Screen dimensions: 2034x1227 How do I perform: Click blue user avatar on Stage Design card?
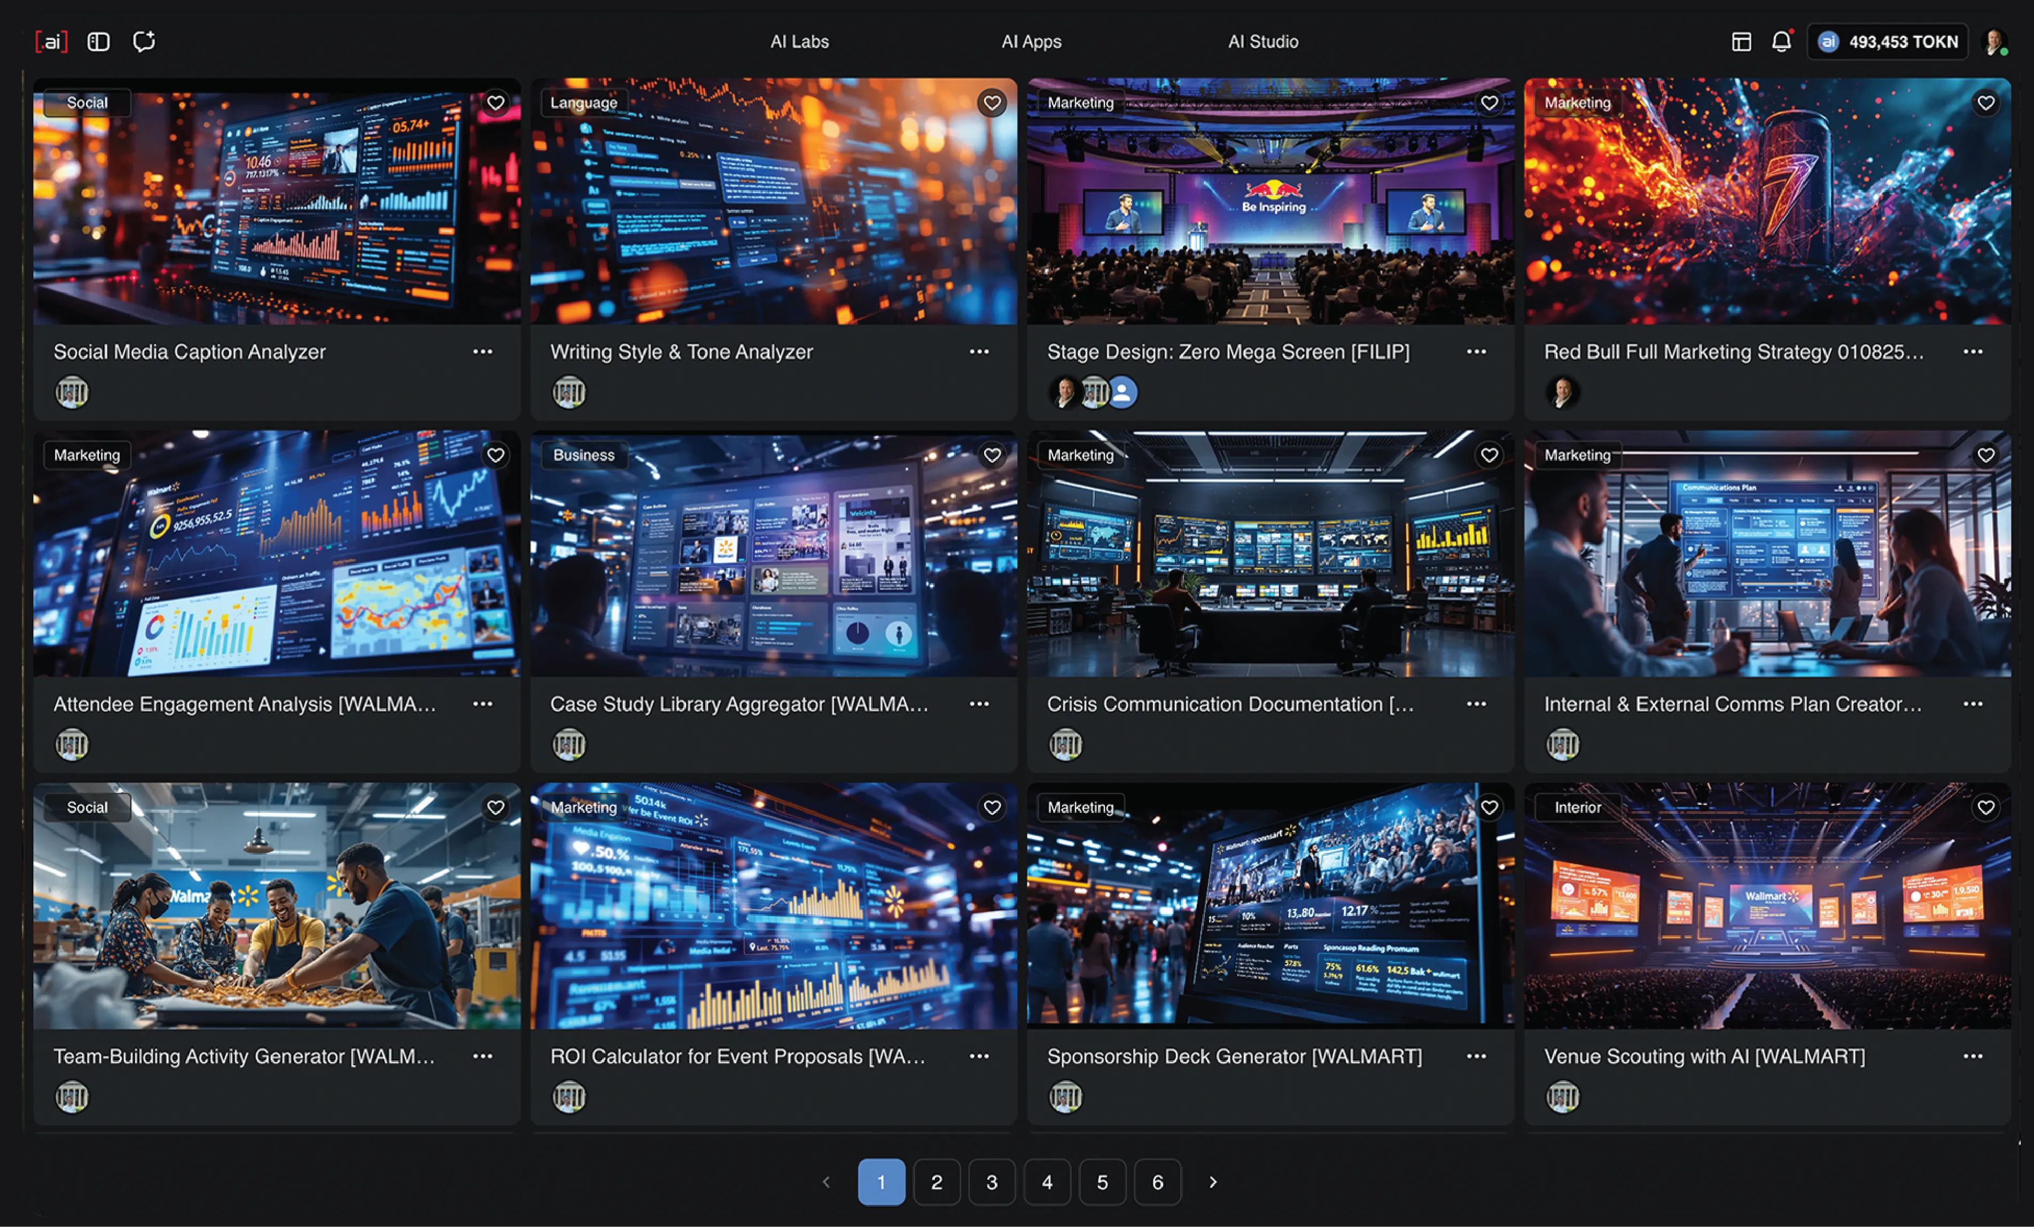(x=1123, y=392)
